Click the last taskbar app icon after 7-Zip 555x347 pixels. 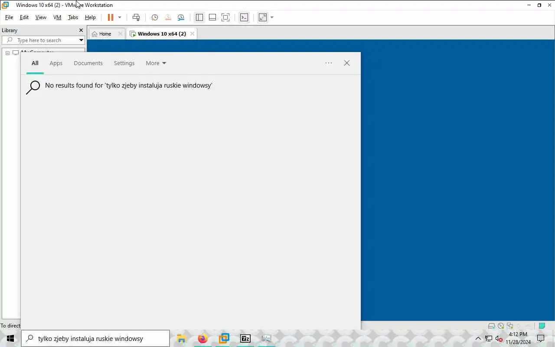(x=266, y=338)
